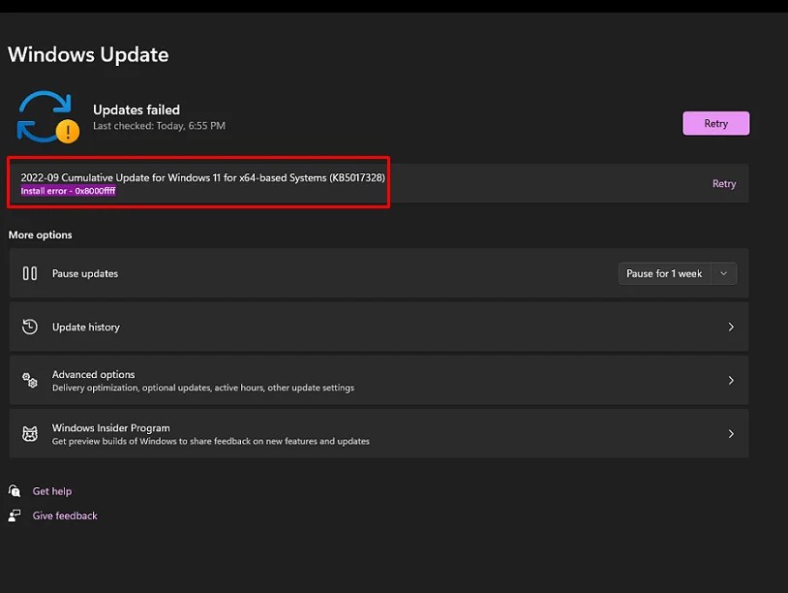Open the Get help link
The image size is (788, 593).
click(x=54, y=491)
